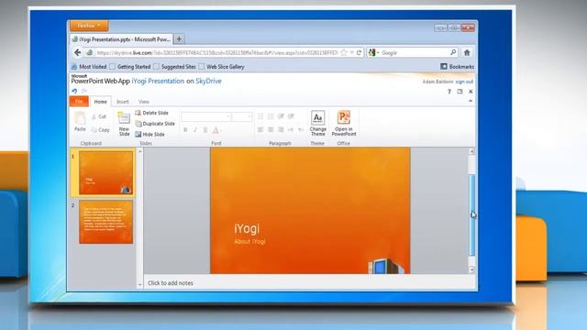Open Most Visited bookmarks
Viewport: 587px width, 330px height.
[x=89, y=67]
